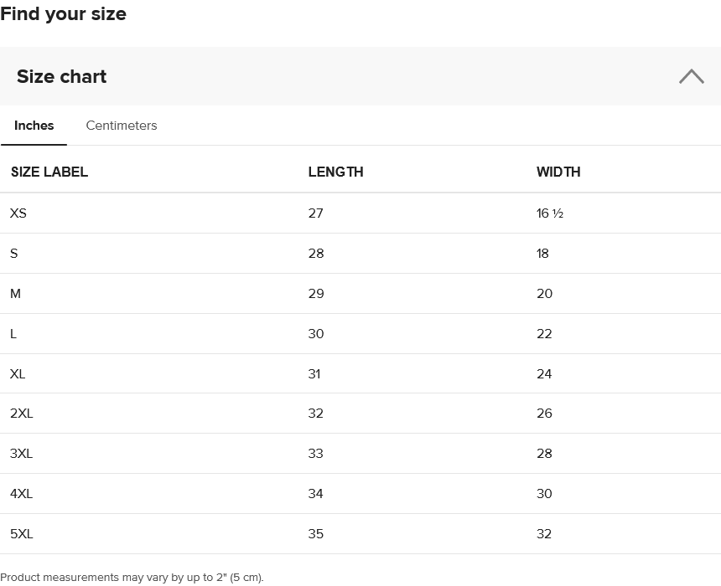Collapse the Size chart section chevron
721x586 pixels.
[691, 76]
